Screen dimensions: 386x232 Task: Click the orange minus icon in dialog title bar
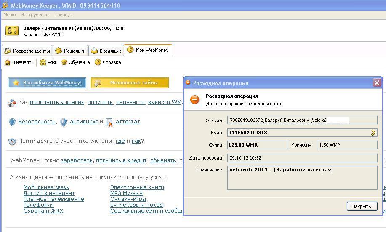[x=188, y=83]
